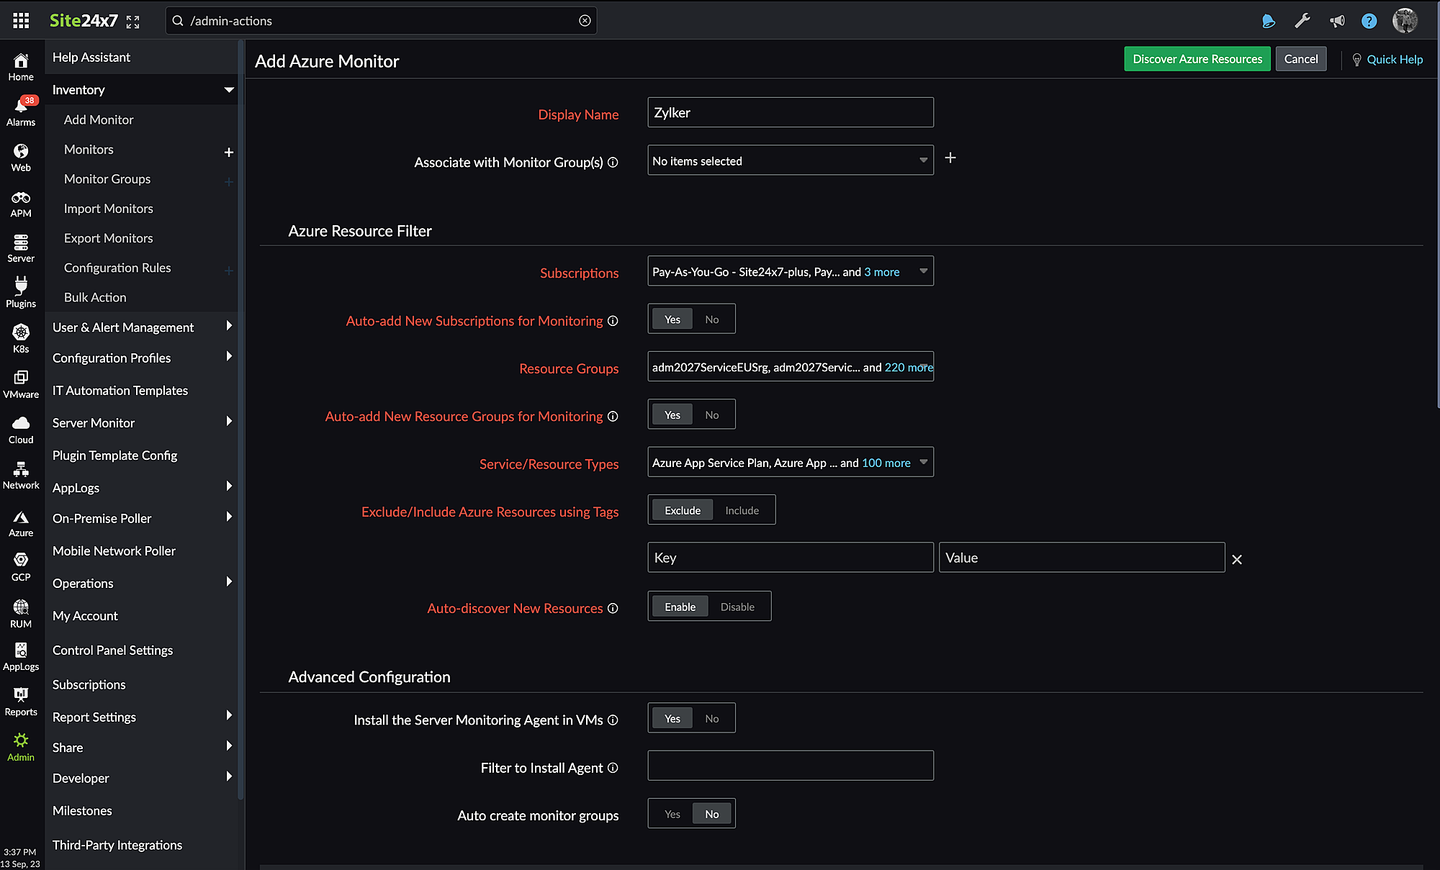
Task: Clear the search box with the X icon
Action: pos(585,21)
